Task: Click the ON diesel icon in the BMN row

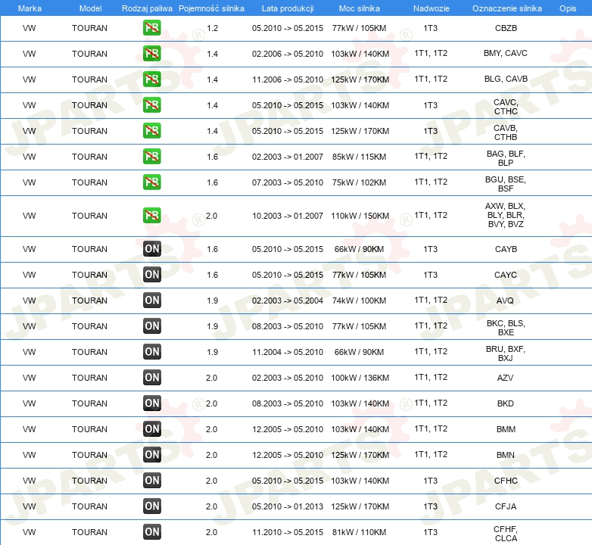Action: pos(151,454)
